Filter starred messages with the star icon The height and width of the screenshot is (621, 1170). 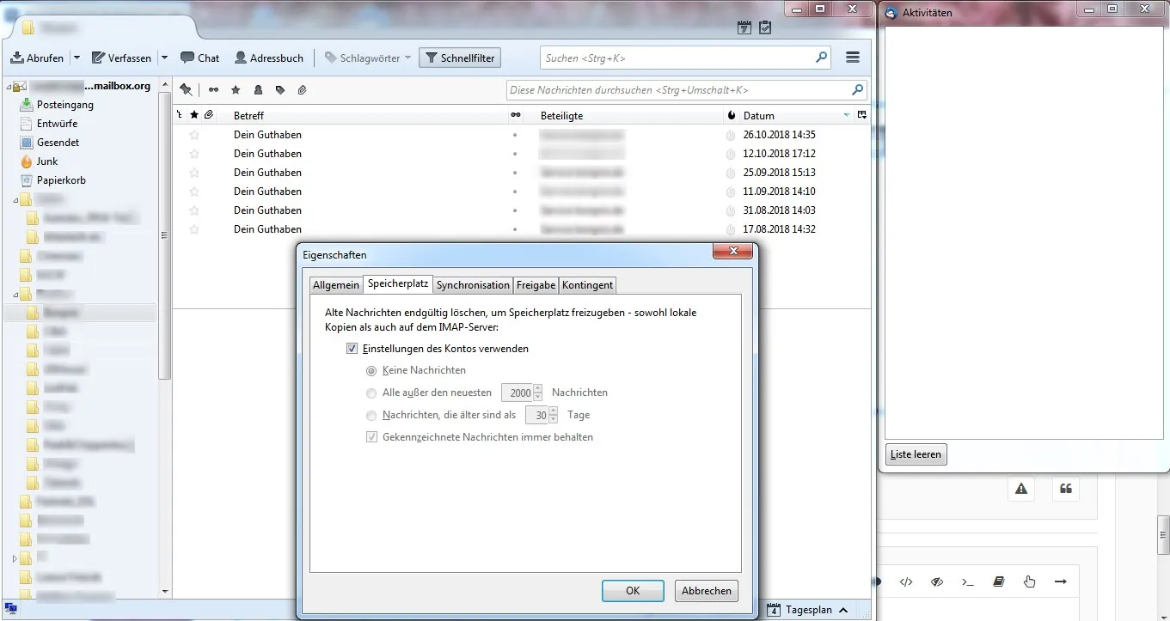point(235,89)
